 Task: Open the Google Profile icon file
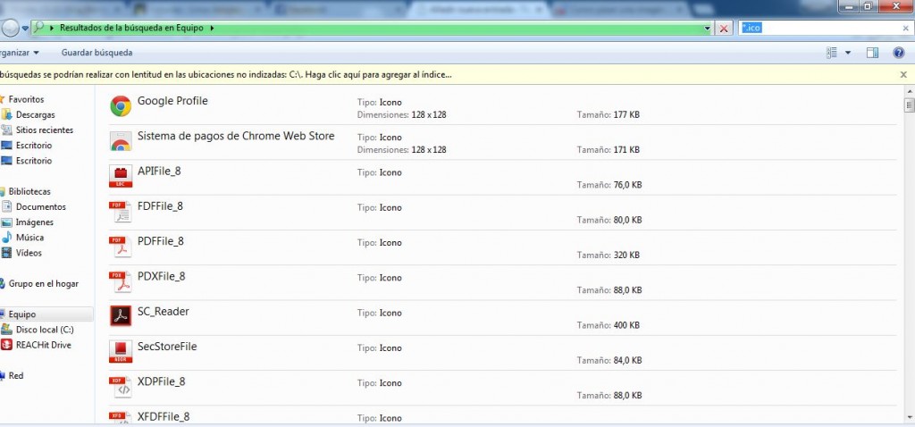(x=172, y=101)
